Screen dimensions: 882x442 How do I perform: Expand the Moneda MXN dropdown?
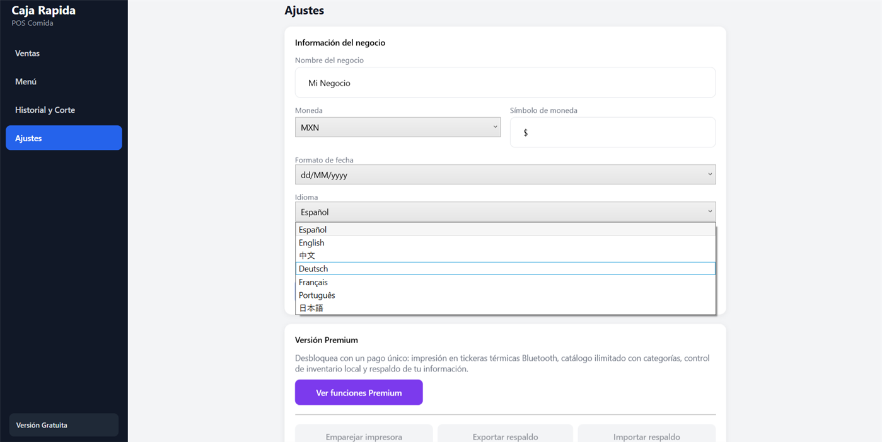(398, 127)
